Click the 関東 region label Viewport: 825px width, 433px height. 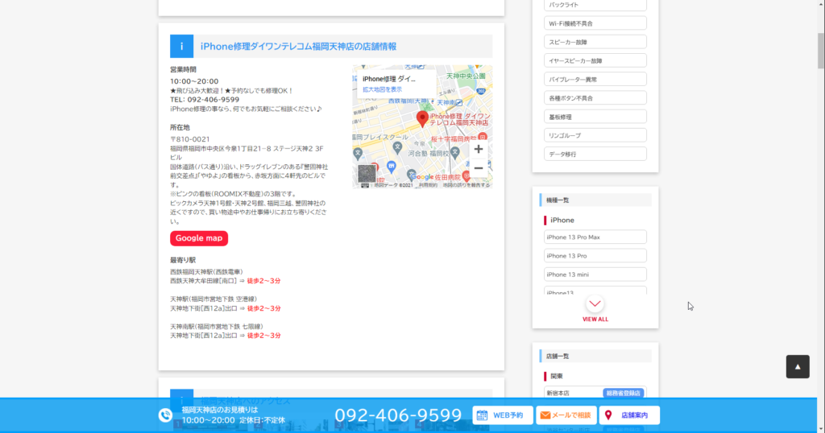click(x=557, y=376)
